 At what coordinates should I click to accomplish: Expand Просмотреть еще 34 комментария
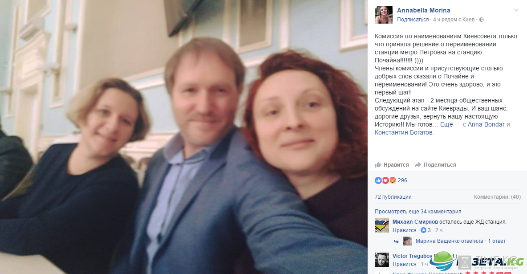click(x=418, y=211)
